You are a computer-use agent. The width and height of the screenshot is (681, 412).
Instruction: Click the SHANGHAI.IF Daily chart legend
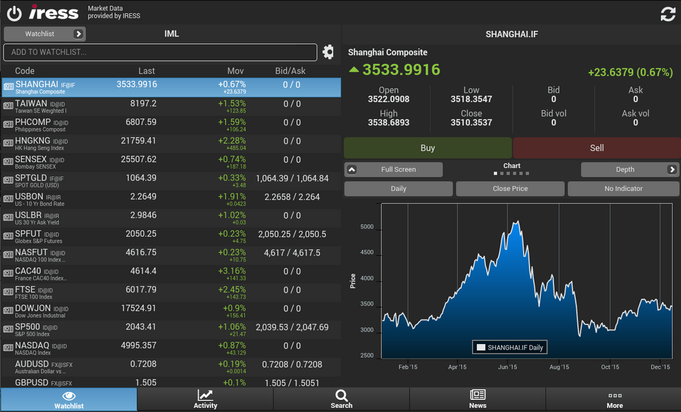tap(510, 347)
